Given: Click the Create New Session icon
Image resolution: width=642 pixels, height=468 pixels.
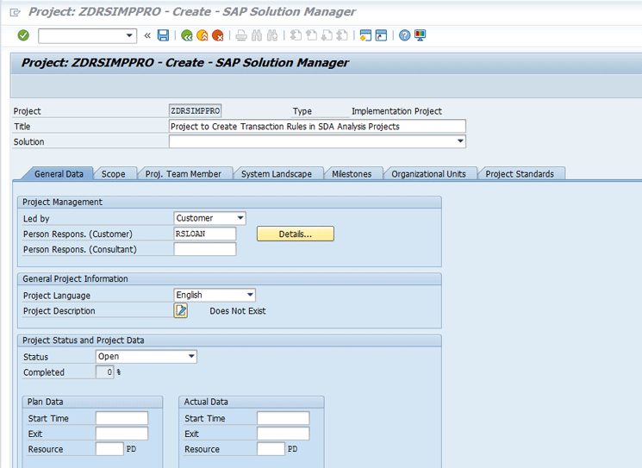Looking at the screenshot, I should coord(365,35).
